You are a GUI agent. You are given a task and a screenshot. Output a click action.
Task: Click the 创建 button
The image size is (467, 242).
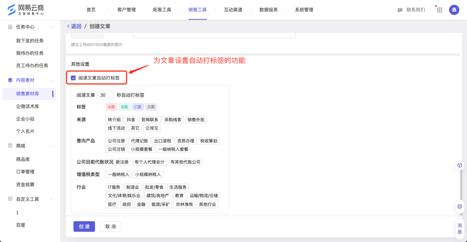point(84,226)
